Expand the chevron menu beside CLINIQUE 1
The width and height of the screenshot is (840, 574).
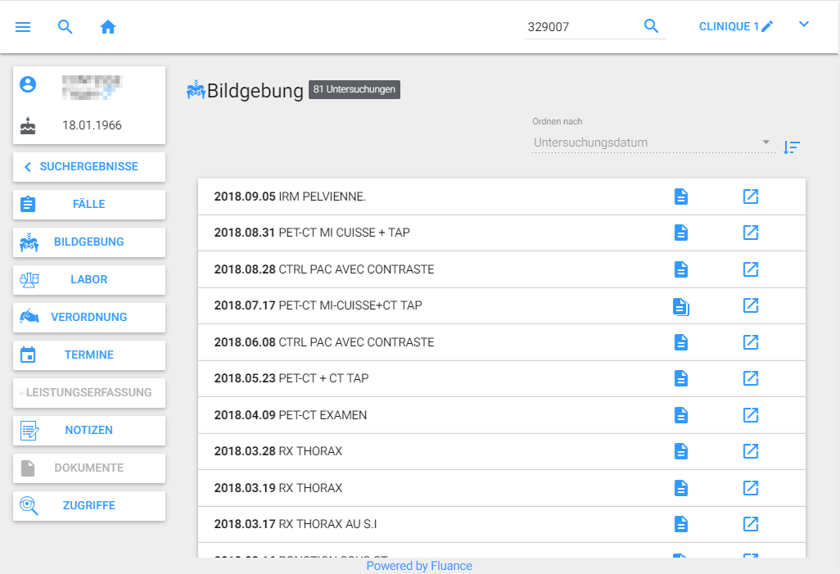(804, 25)
